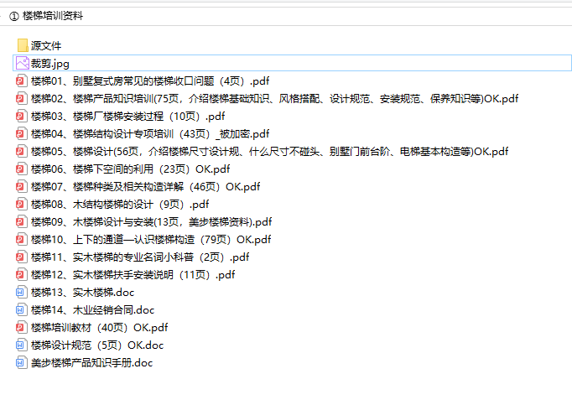This screenshot has width=572, height=405.
Task: Select 楼梯11、实木楼梯的专业名词小科普 file name
Action: point(140,257)
